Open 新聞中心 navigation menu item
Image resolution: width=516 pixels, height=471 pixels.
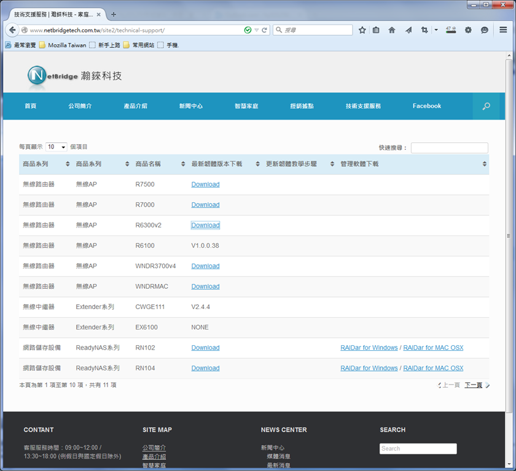click(191, 106)
